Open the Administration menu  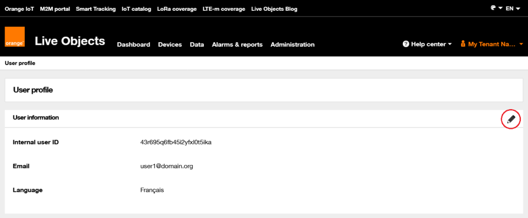coord(293,44)
